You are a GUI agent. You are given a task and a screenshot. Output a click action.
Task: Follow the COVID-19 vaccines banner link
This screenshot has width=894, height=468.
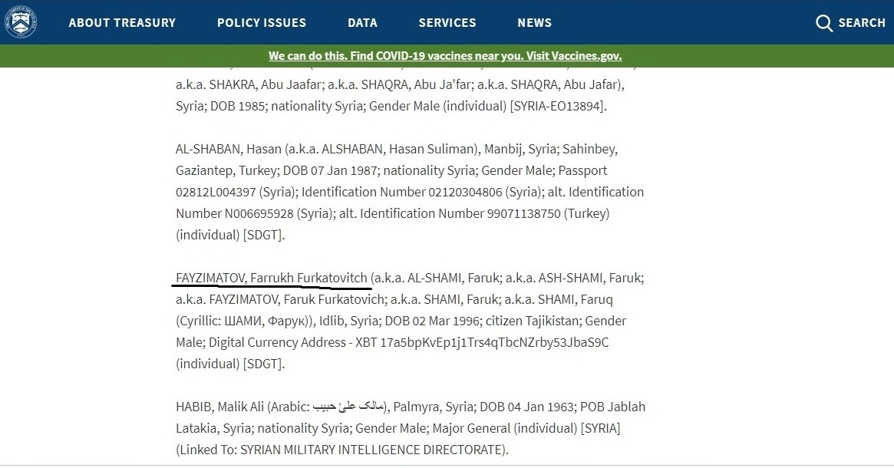pos(445,56)
